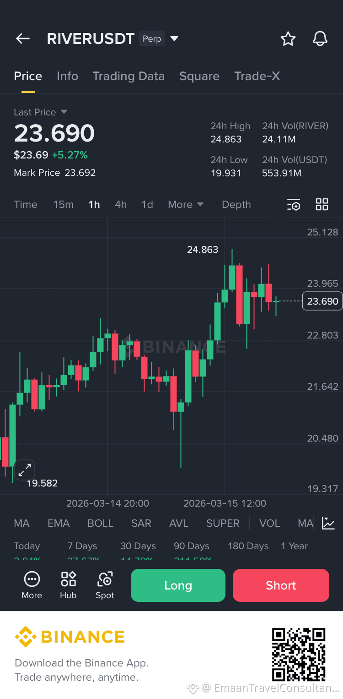The width and height of the screenshot is (343, 699).
Task: Select the Today performance period
Action: point(27,546)
